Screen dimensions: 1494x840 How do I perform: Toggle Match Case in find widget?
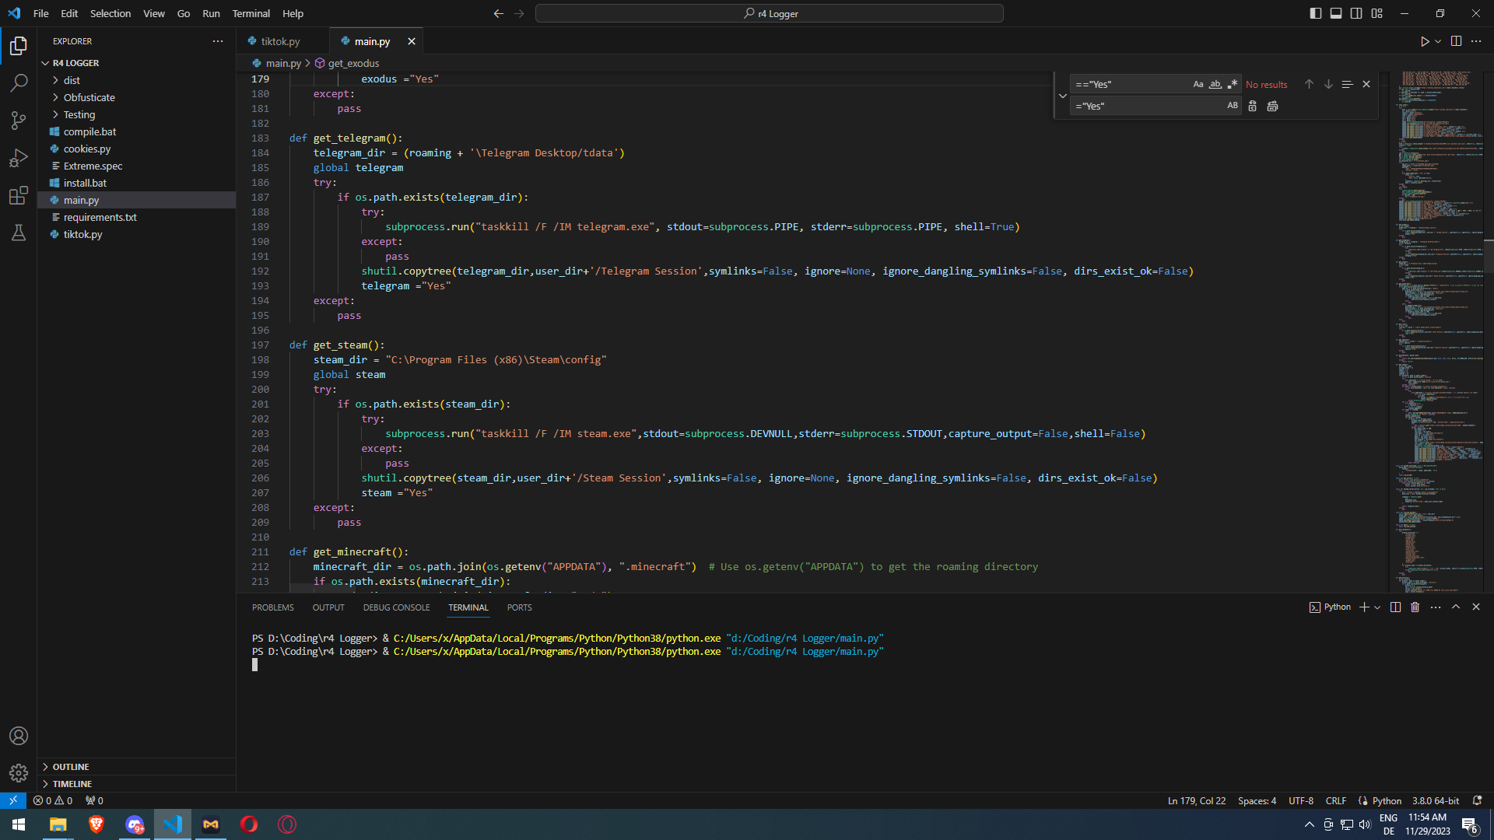(x=1198, y=84)
